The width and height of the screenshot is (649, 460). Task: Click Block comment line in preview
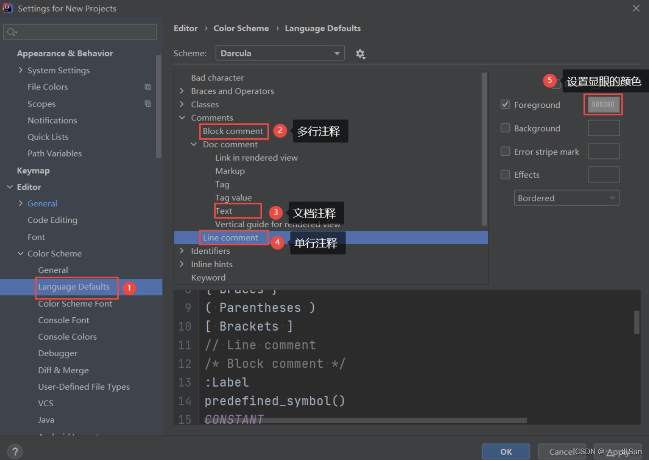(275, 364)
